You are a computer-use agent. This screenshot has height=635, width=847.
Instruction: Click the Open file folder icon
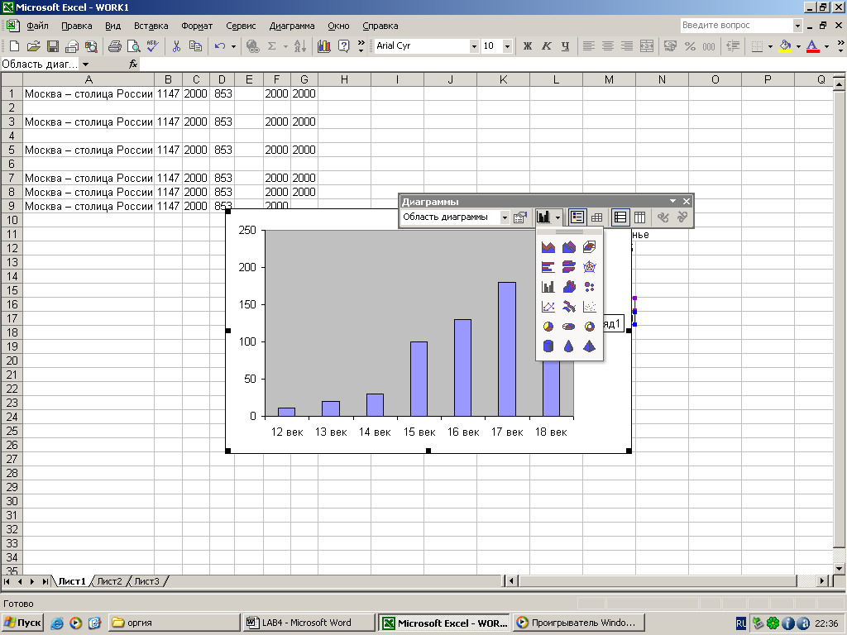[x=33, y=46]
